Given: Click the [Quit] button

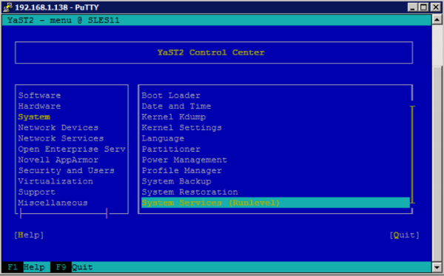Looking at the screenshot, I should [x=404, y=235].
